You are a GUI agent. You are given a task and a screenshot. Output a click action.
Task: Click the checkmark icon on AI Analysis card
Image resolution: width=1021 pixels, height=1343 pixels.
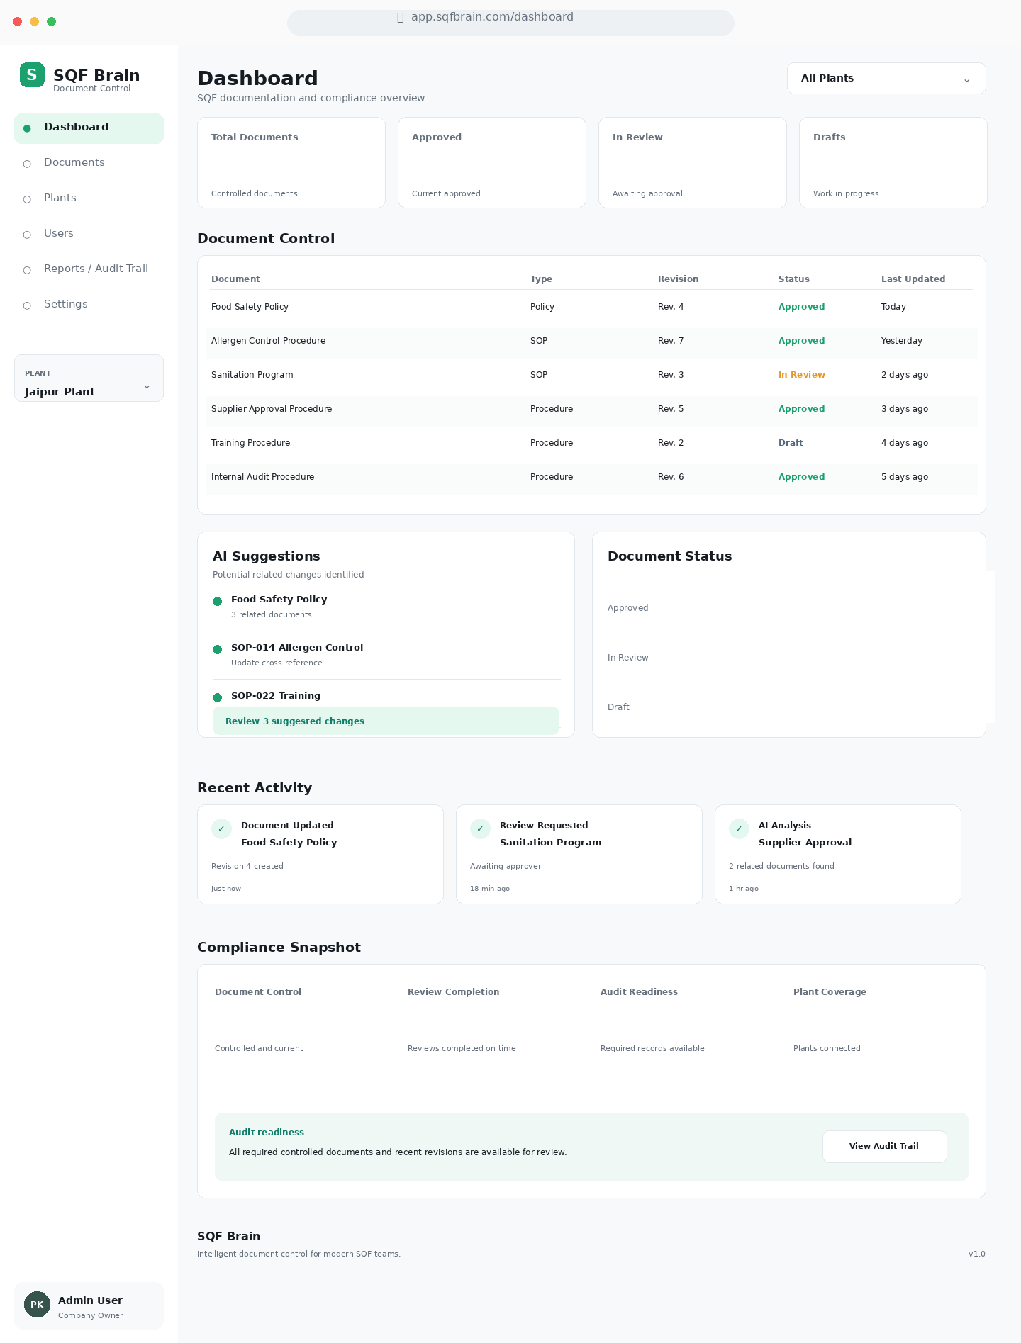[739, 828]
